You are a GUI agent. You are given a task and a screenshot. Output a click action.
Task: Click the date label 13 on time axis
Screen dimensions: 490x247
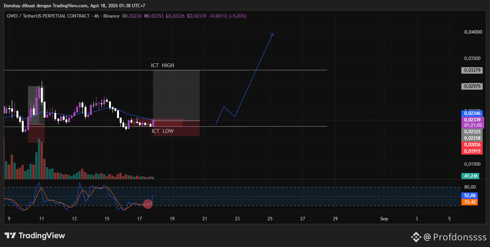coord(74,219)
